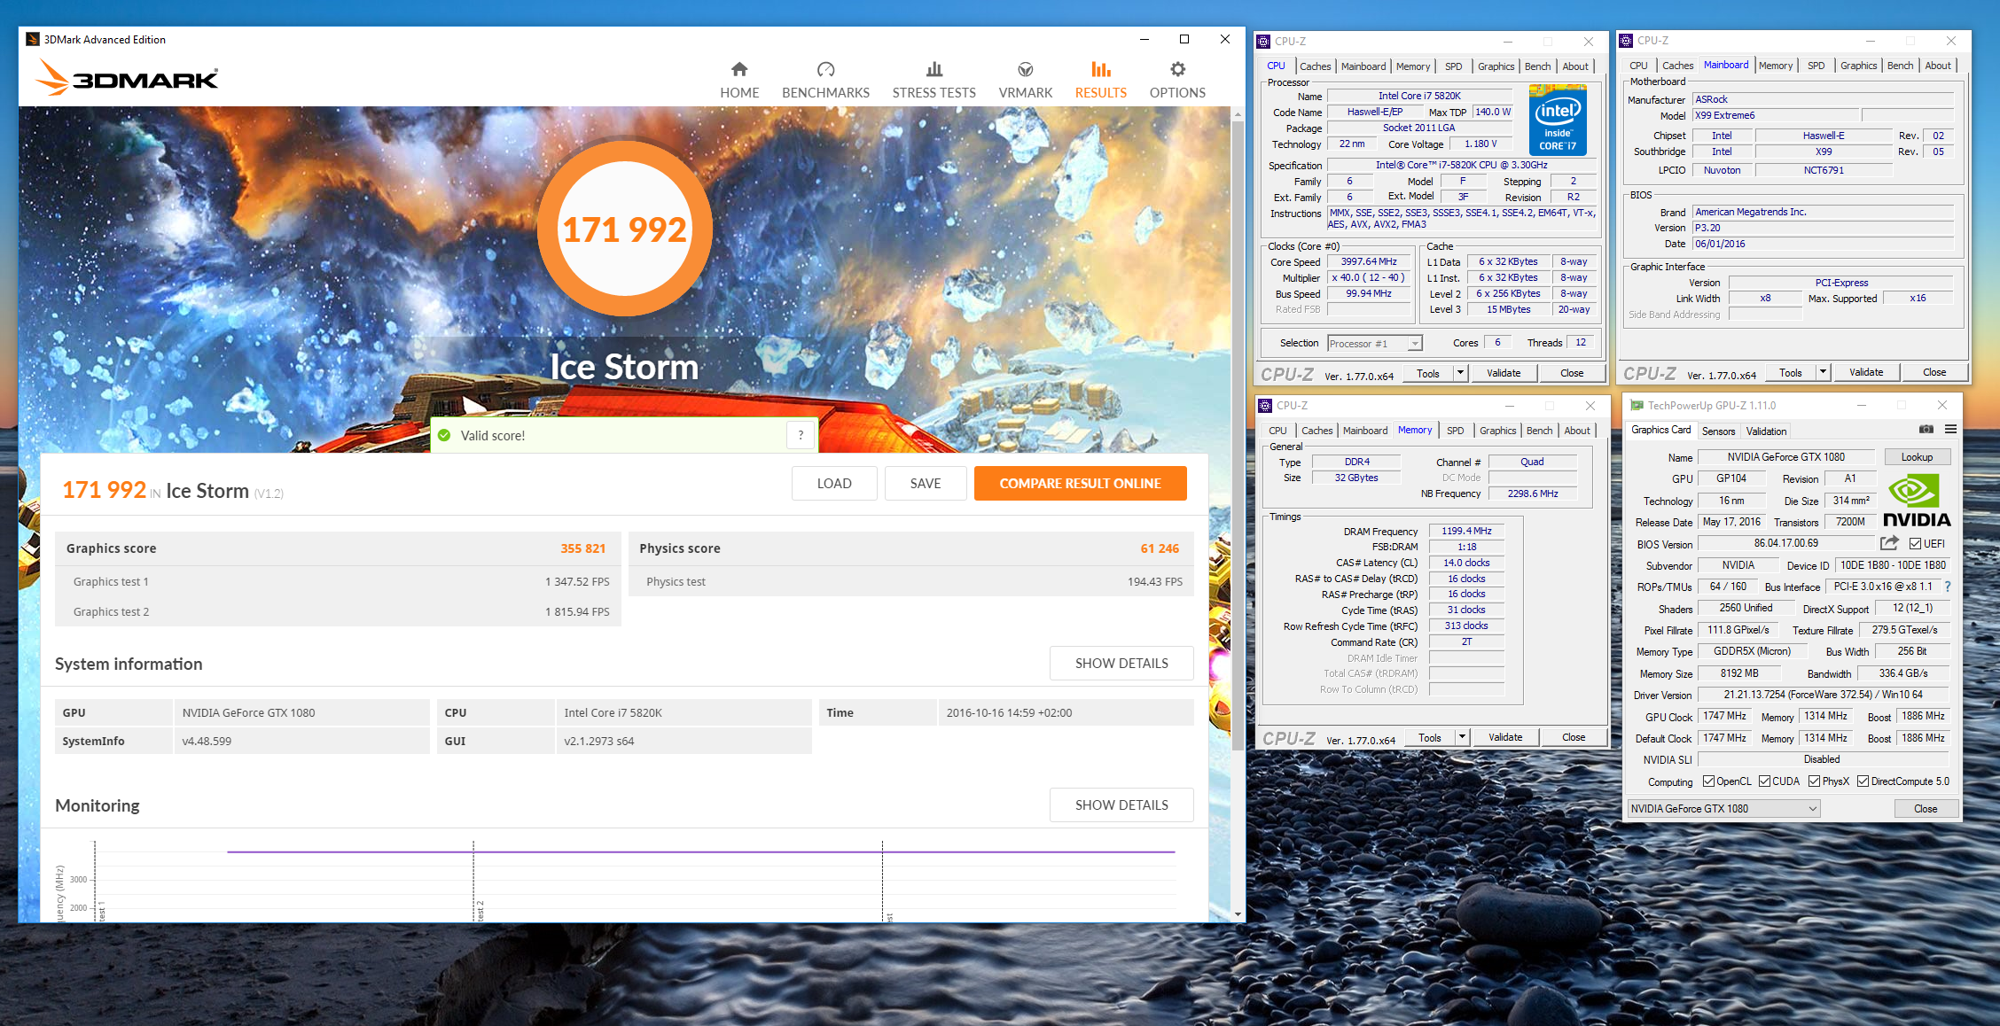Switch to Caches tab in CPU-Z CPU window
This screenshot has height=1026, width=2000.
1315,66
